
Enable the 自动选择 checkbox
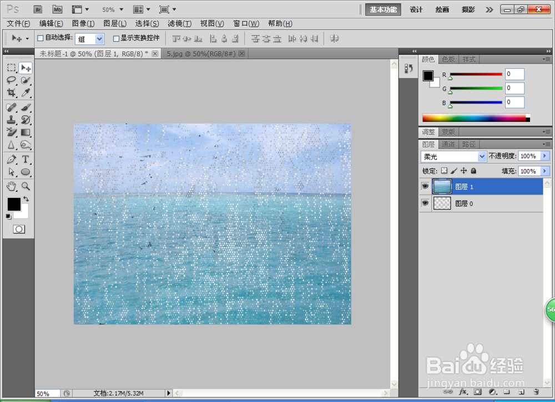[x=41, y=38]
